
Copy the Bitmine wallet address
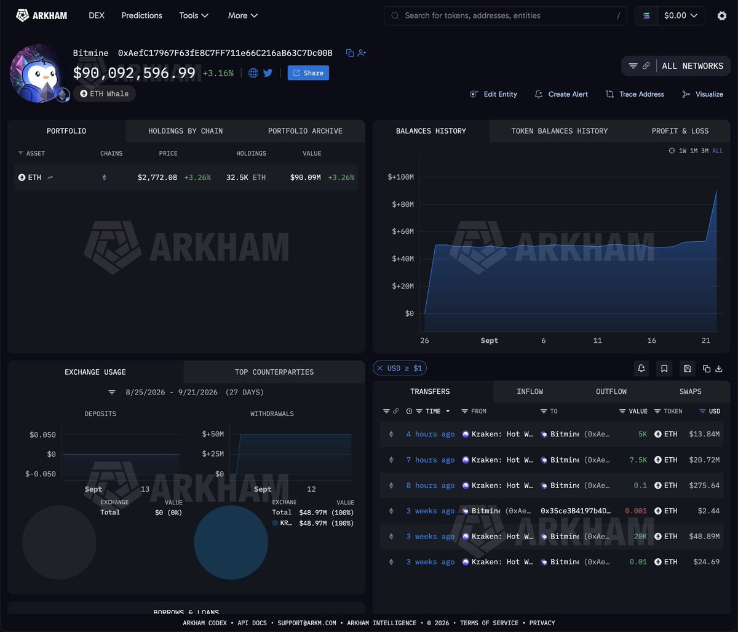350,54
